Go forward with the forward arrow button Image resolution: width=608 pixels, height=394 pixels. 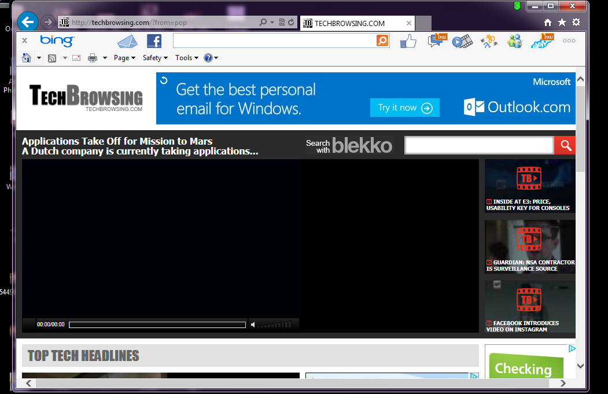tap(47, 22)
